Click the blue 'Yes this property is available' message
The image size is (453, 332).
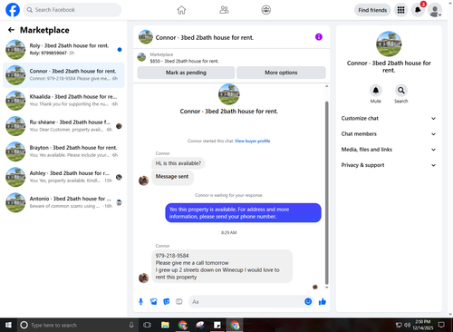(x=243, y=213)
